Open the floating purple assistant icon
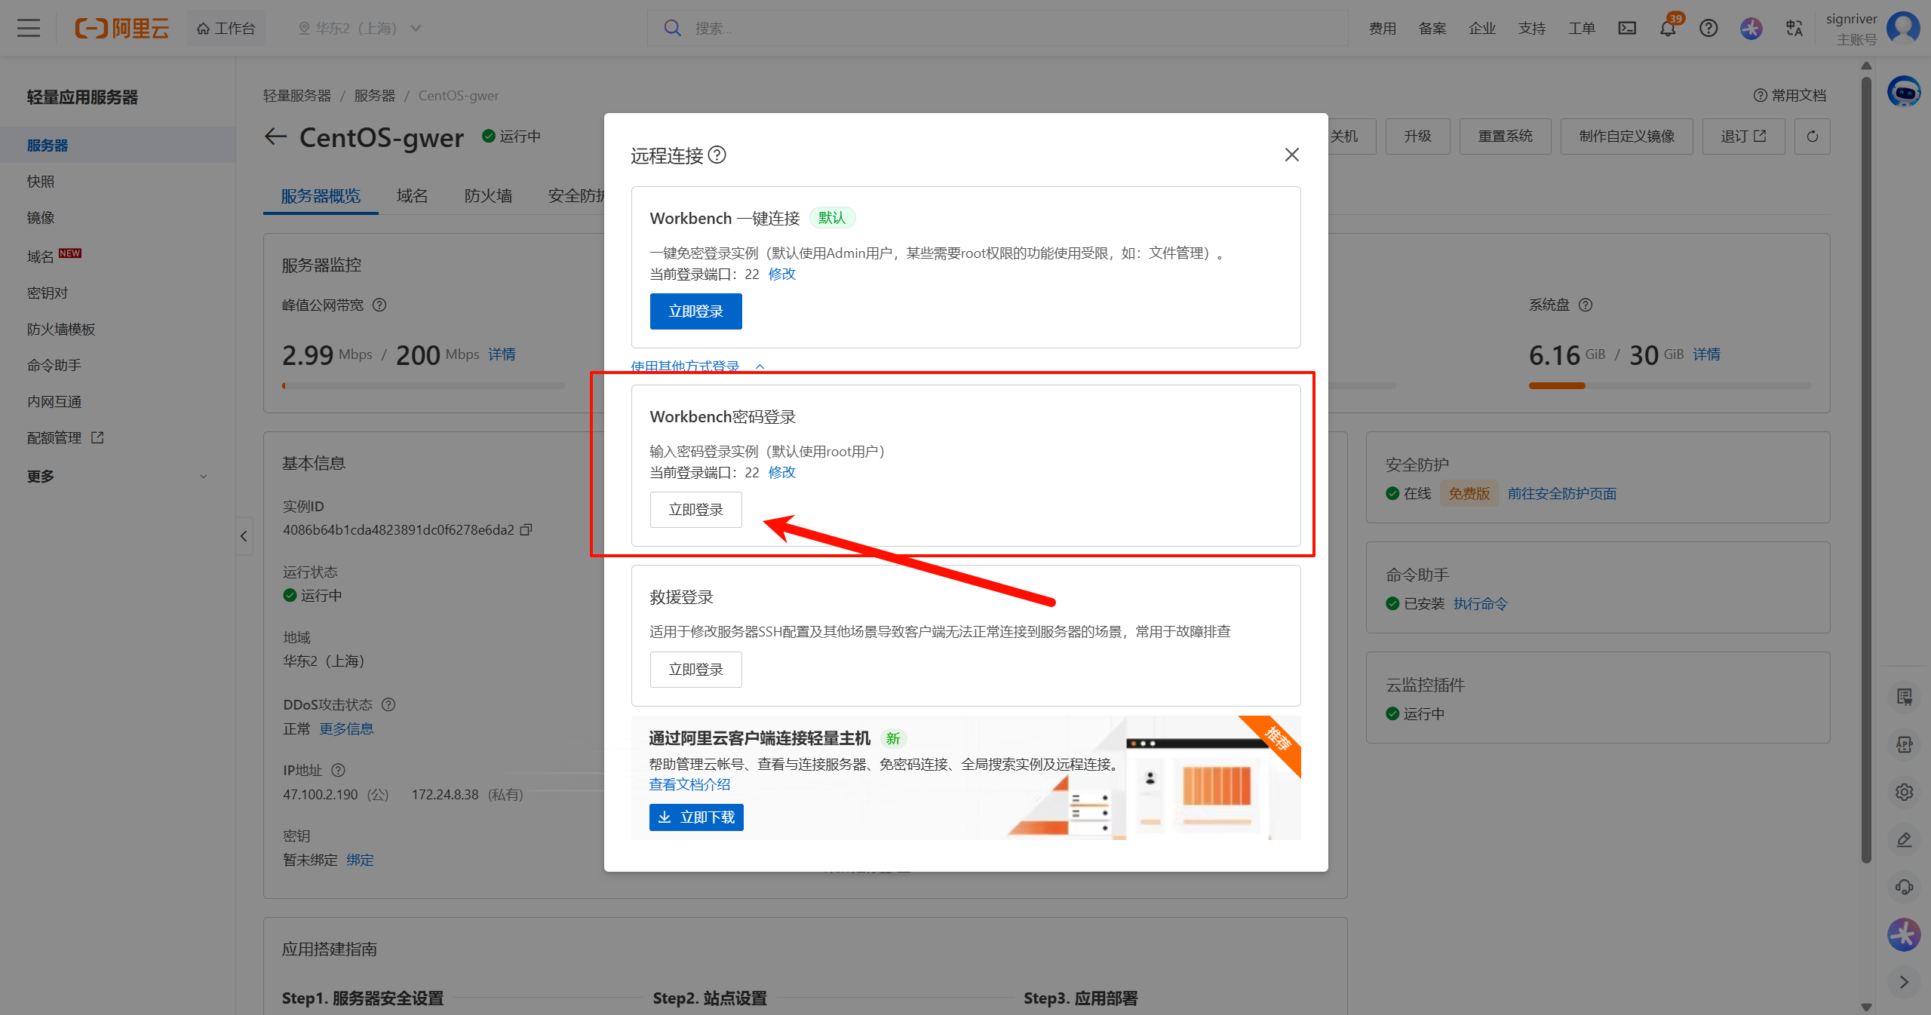The width and height of the screenshot is (1931, 1015). [x=1904, y=934]
